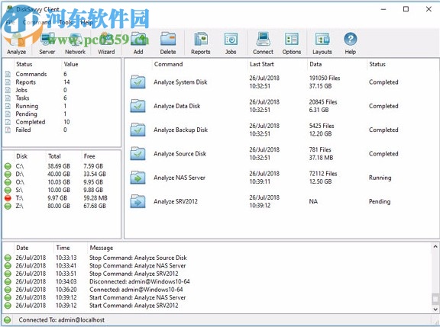Click the Date column header in log
This screenshot has height=327, width=440.
pos(22,248)
